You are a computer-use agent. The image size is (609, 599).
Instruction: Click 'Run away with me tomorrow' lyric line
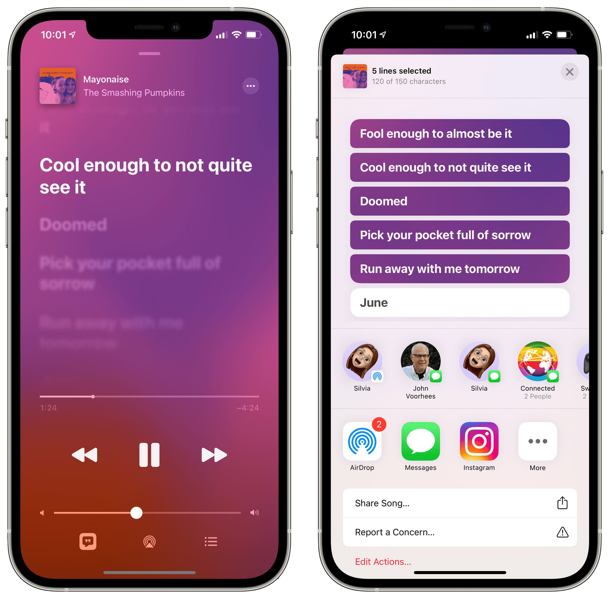pyautogui.click(x=457, y=268)
